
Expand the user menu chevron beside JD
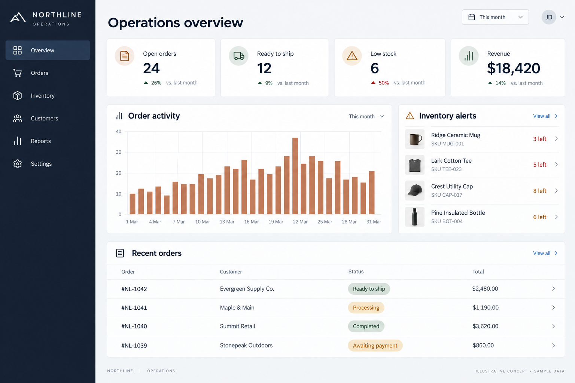[562, 17]
